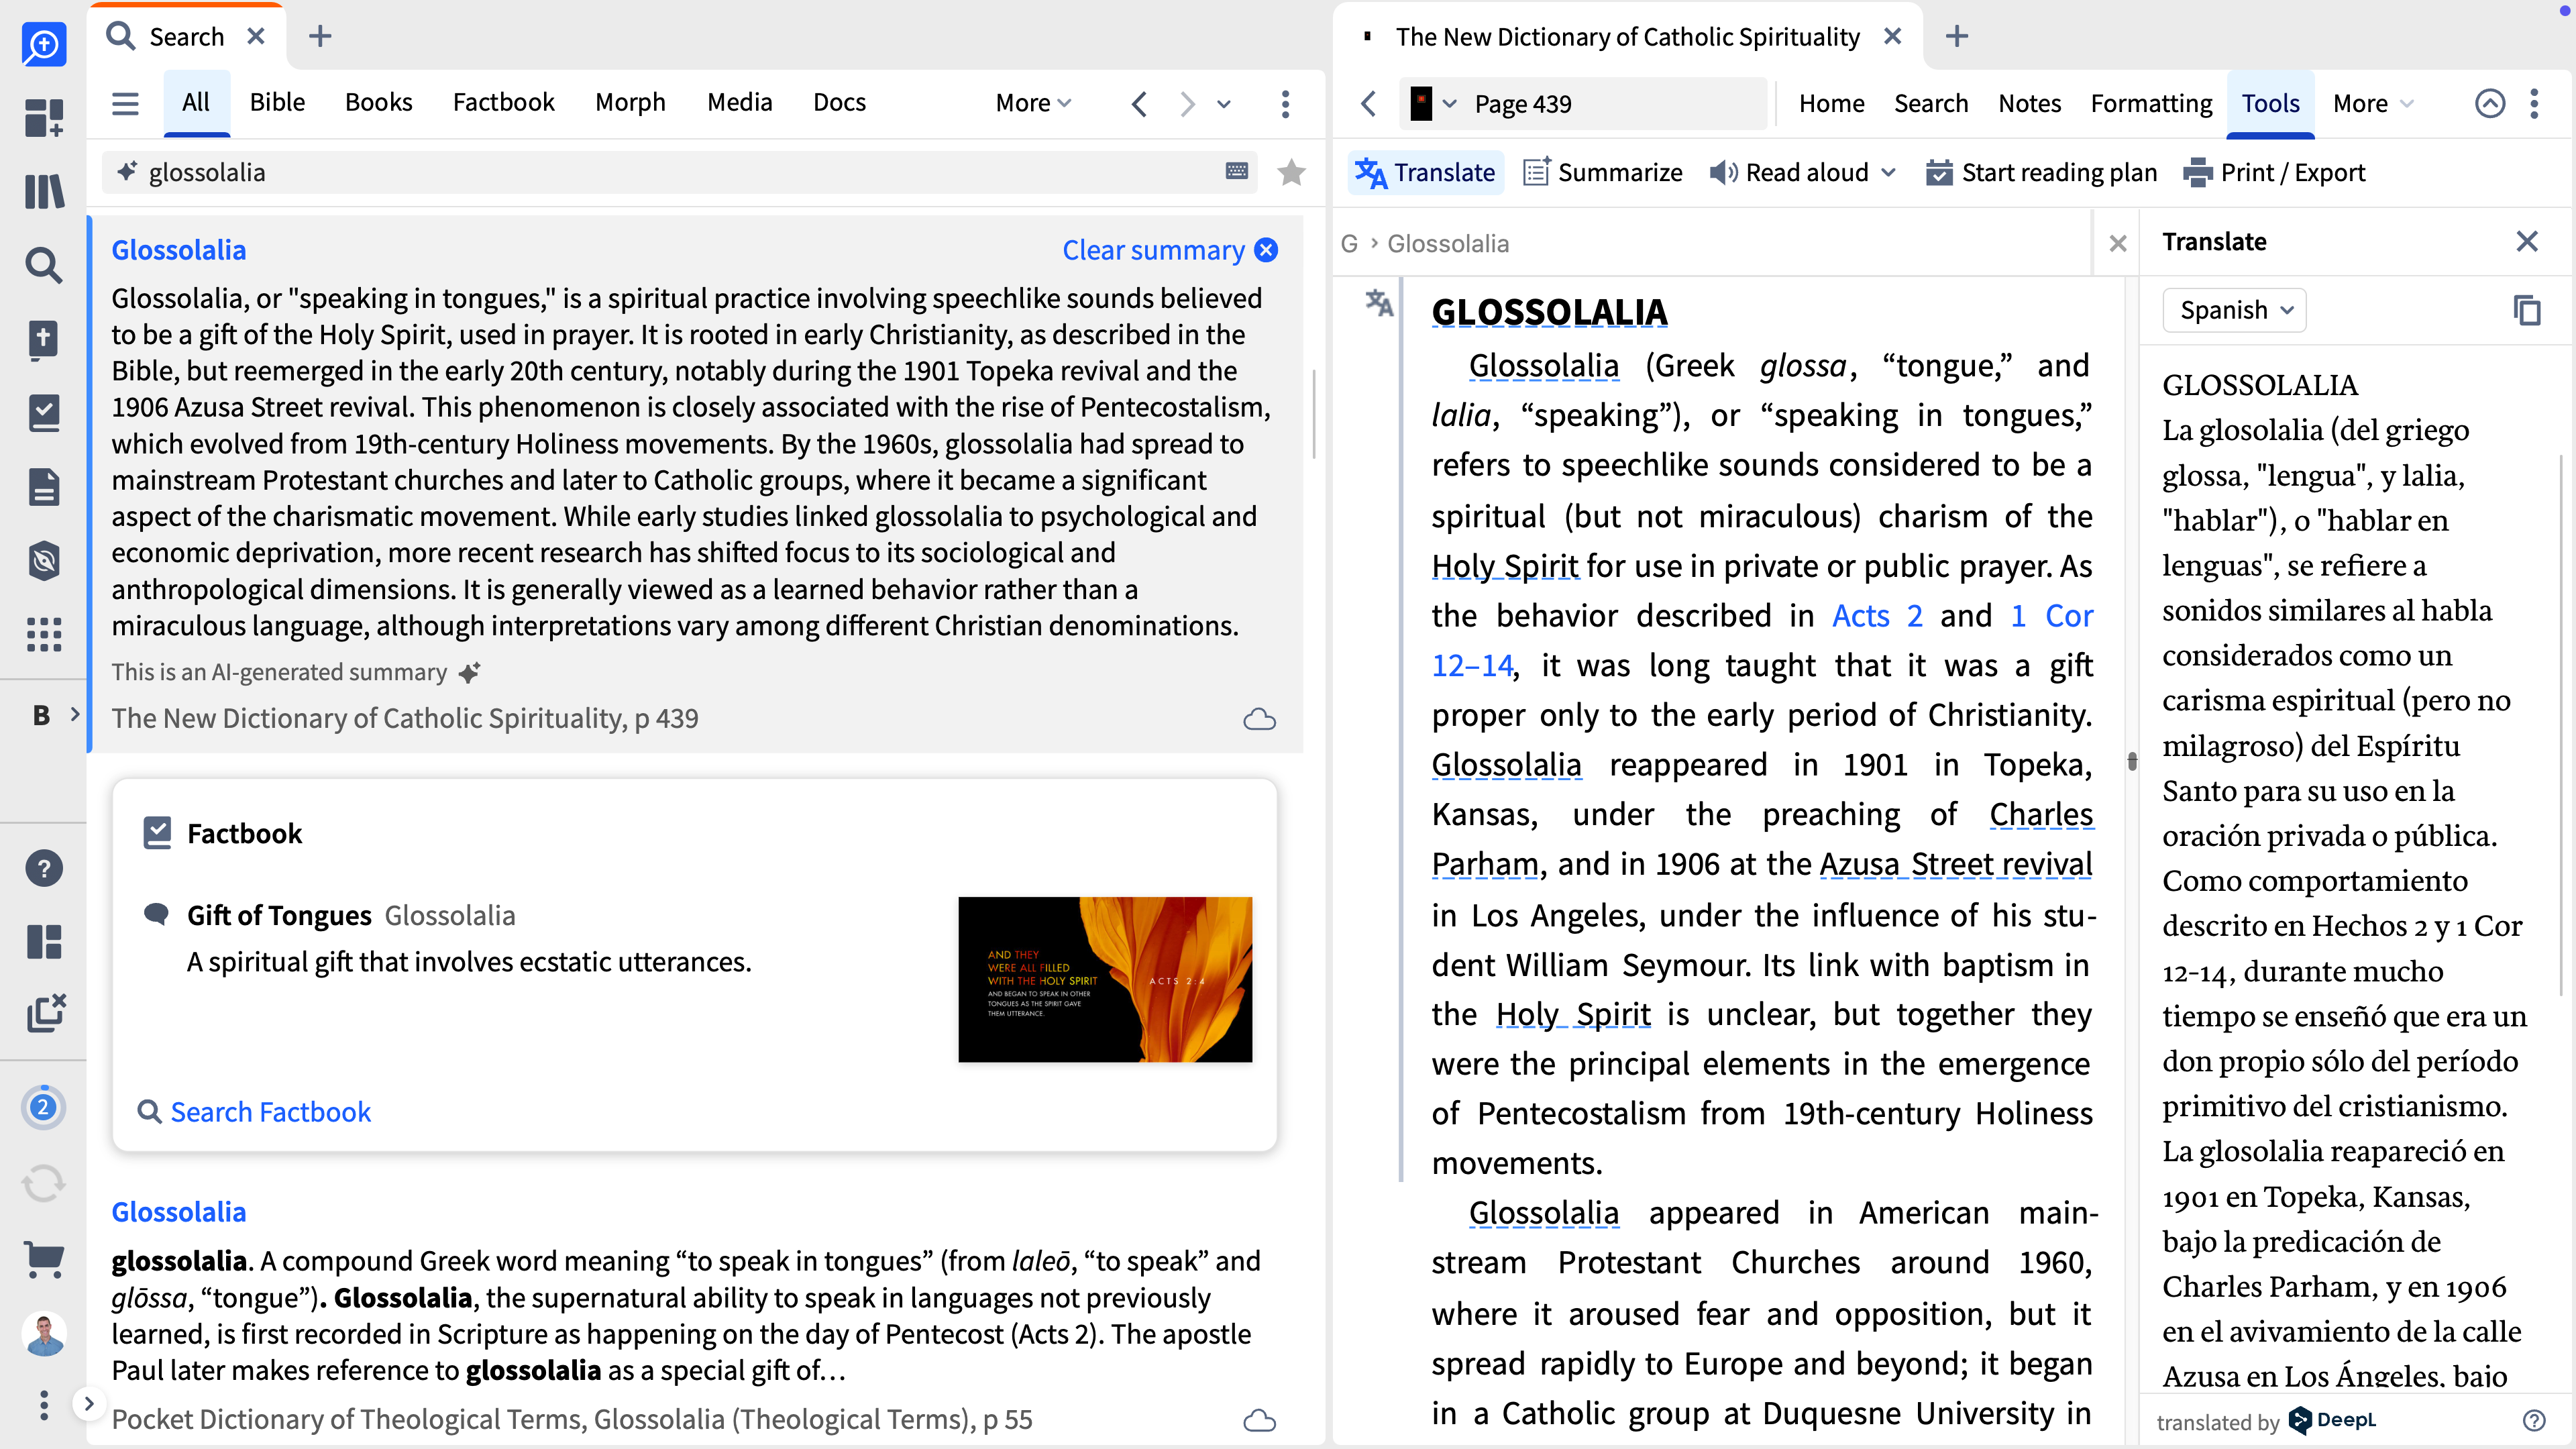This screenshot has width=2576, height=1449.
Task: Change the Spanish language dropdown
Action: click(2234, 310)
